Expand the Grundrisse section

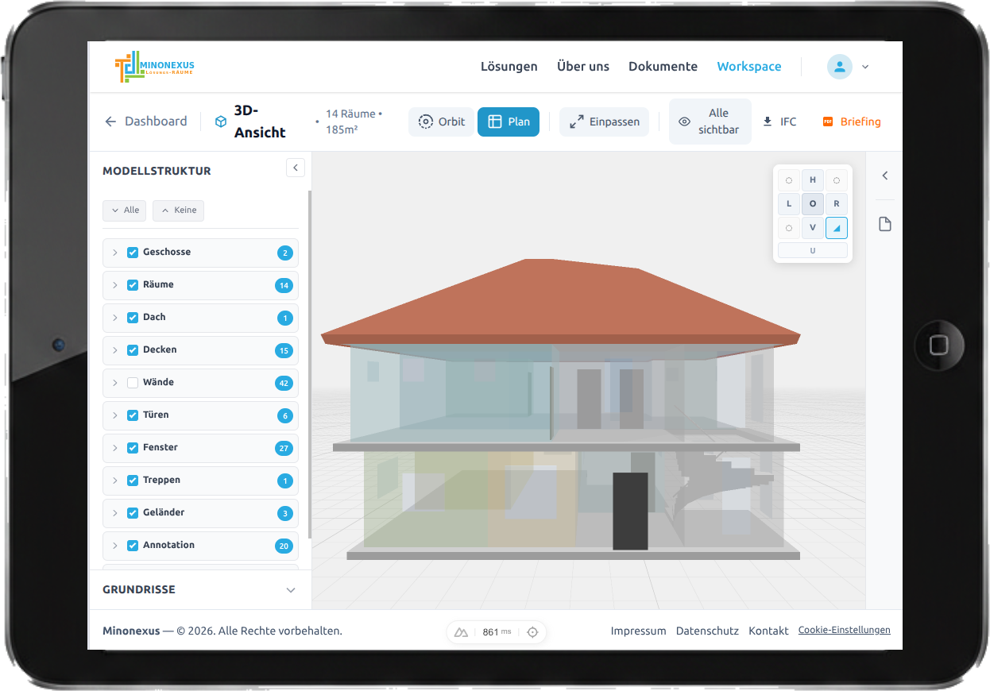click(x=291, y=590)
